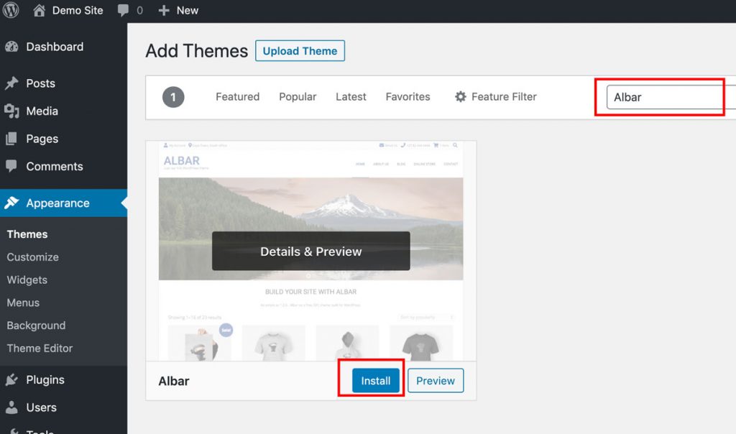Preview the Albar theme
This screenshot has width=736, height=434.
tap(436, 381)
